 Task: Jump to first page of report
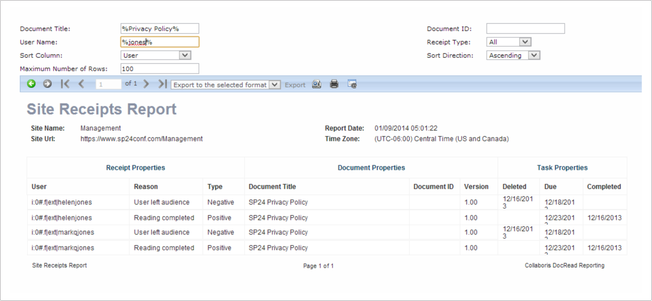65,84
